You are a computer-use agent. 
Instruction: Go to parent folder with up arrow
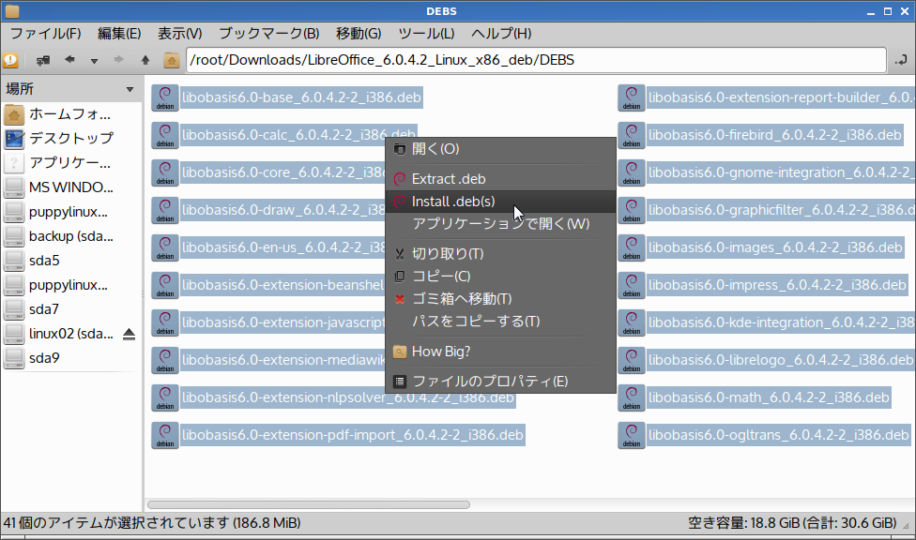click(145, 60)
